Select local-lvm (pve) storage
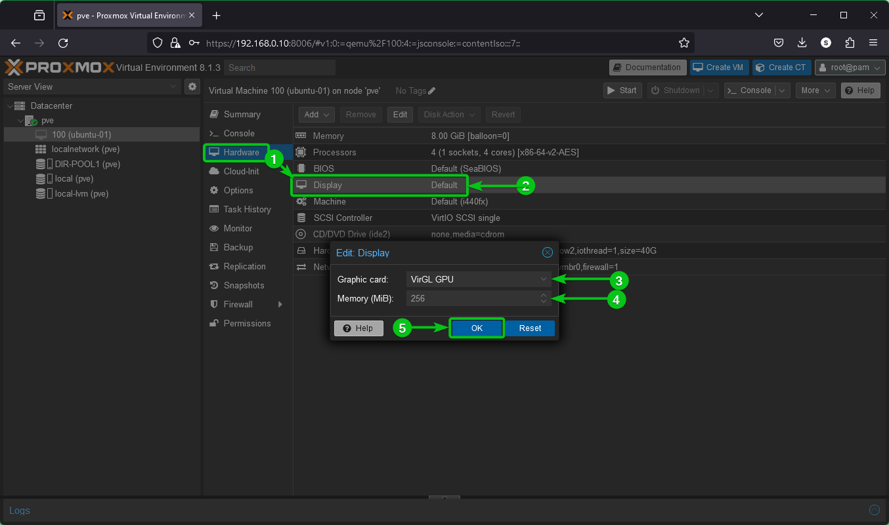889x525 pixels. (x=81, y=194)
